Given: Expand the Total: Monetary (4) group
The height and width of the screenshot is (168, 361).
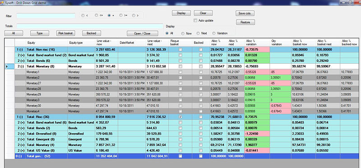Looking at the screenshot, I should coord(20,145).
